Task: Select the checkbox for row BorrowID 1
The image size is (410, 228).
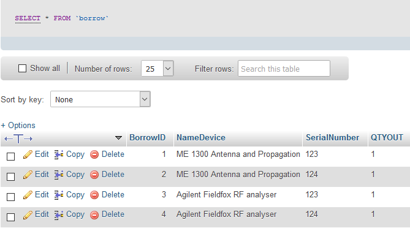Action: click(10, 157)
